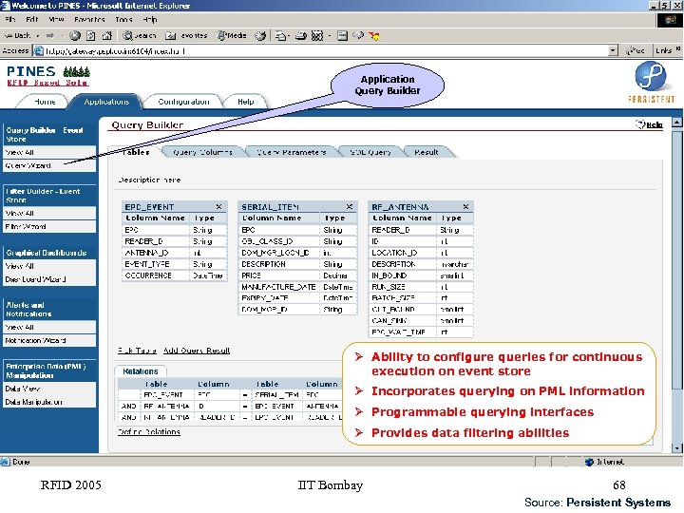684x513 pixels.
Task: Click the Add Query Result link
Action: (x=197, y=351)
